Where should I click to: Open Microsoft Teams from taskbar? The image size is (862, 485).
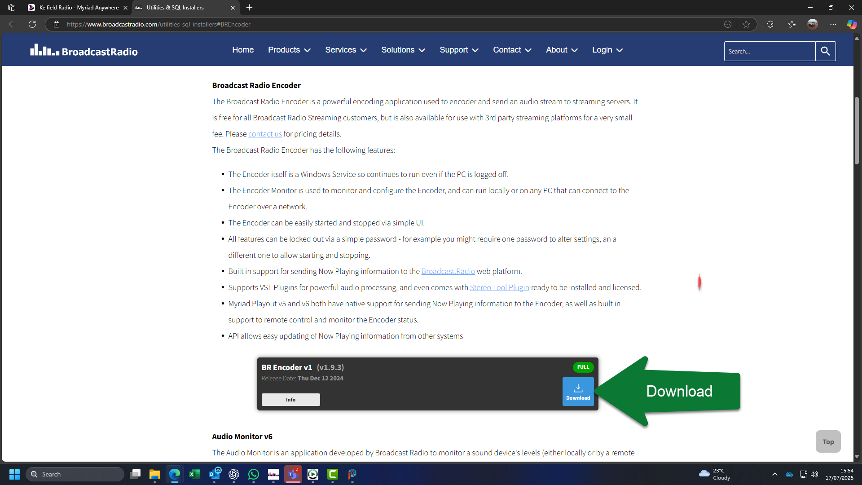pyautogui.click(x=293, y=474)
